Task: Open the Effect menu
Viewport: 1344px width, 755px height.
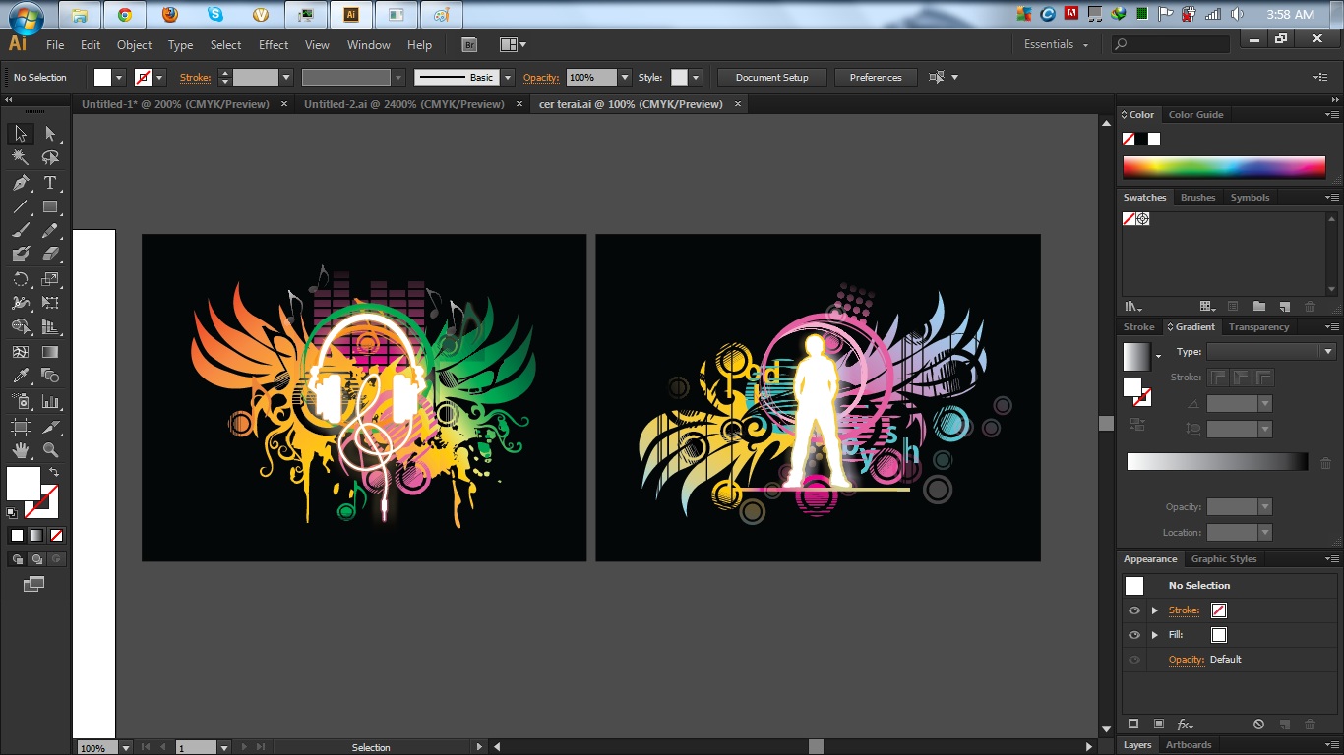Action: tap(274, 44)
